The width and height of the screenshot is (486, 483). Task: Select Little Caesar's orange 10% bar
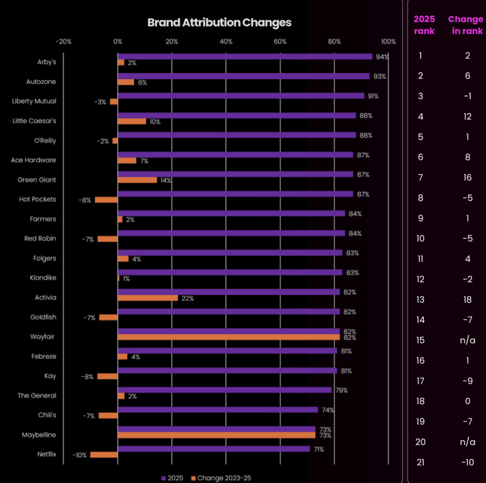pyautogui.click(x=132, y=121)
